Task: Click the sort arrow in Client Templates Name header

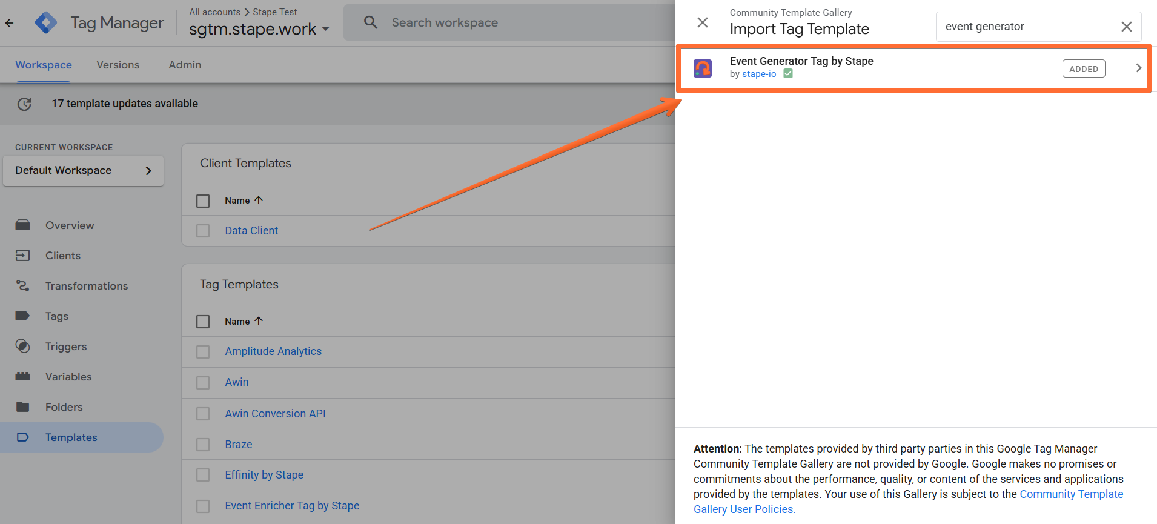Action: (259, 200)
